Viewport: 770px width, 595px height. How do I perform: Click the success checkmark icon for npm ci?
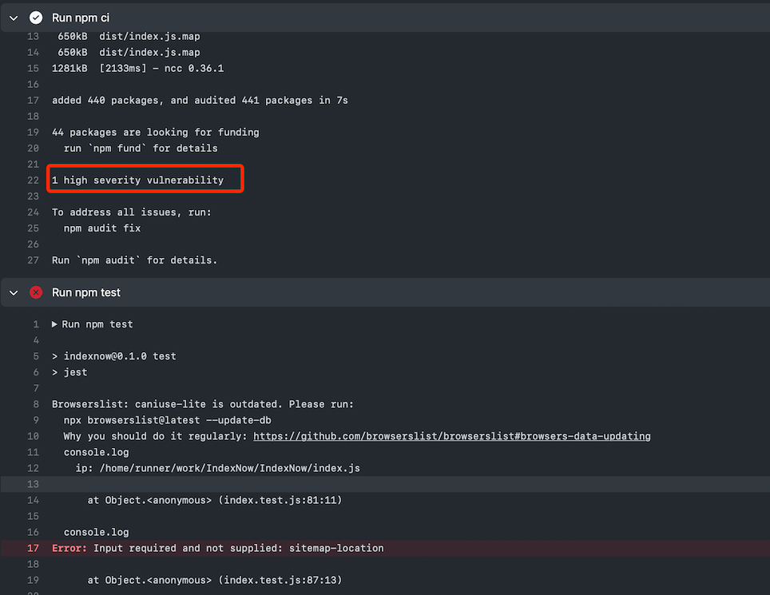click(36, 18)
